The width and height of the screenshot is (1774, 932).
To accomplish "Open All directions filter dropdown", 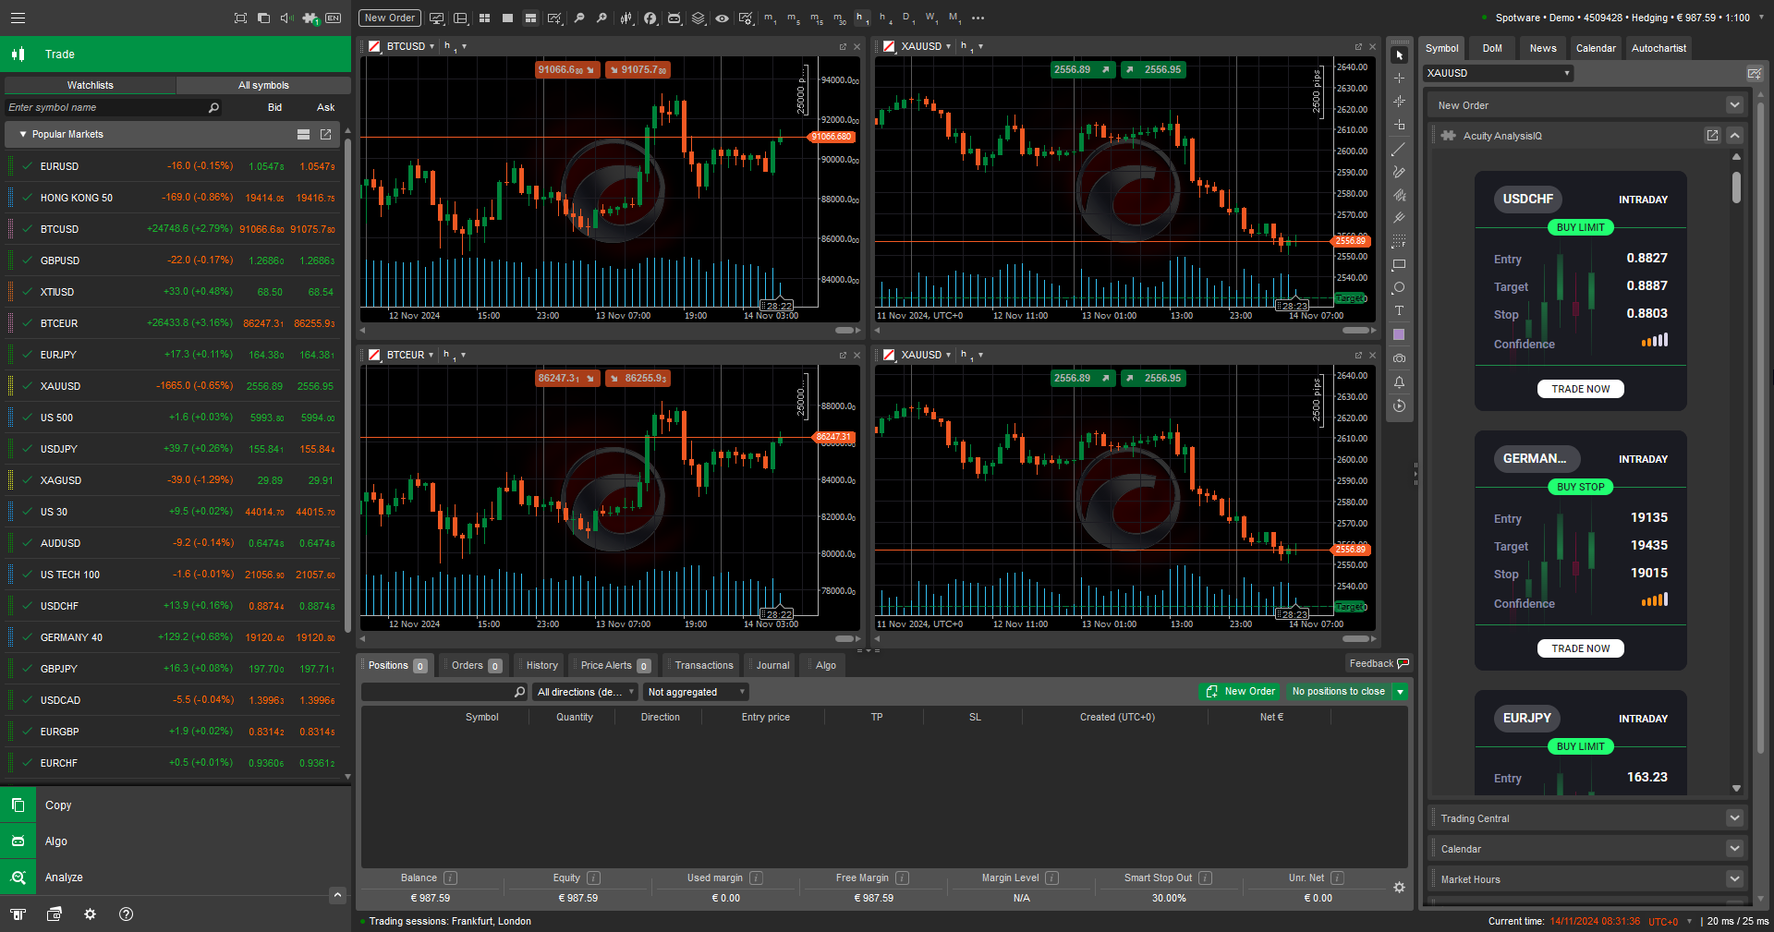I will coord(586,692).
